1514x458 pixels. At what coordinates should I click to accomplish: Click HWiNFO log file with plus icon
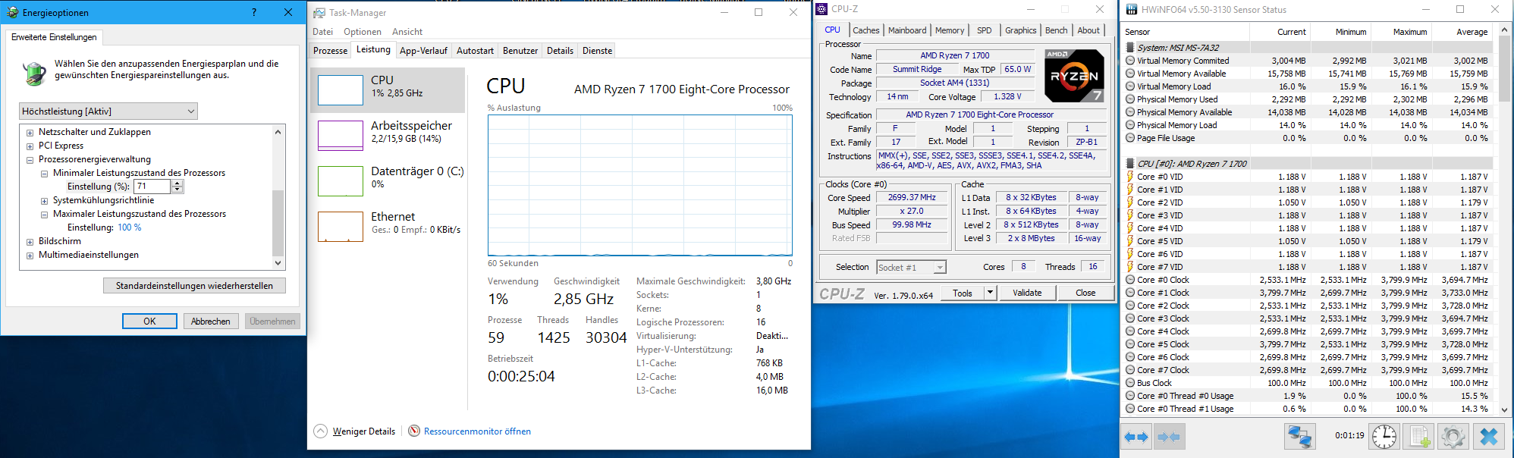point(1418,437)
